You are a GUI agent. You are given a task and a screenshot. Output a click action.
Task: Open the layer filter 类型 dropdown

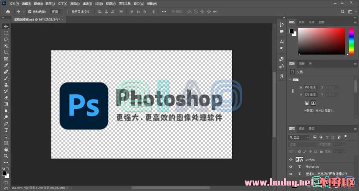pyautogui.click(x=298, y=137)
